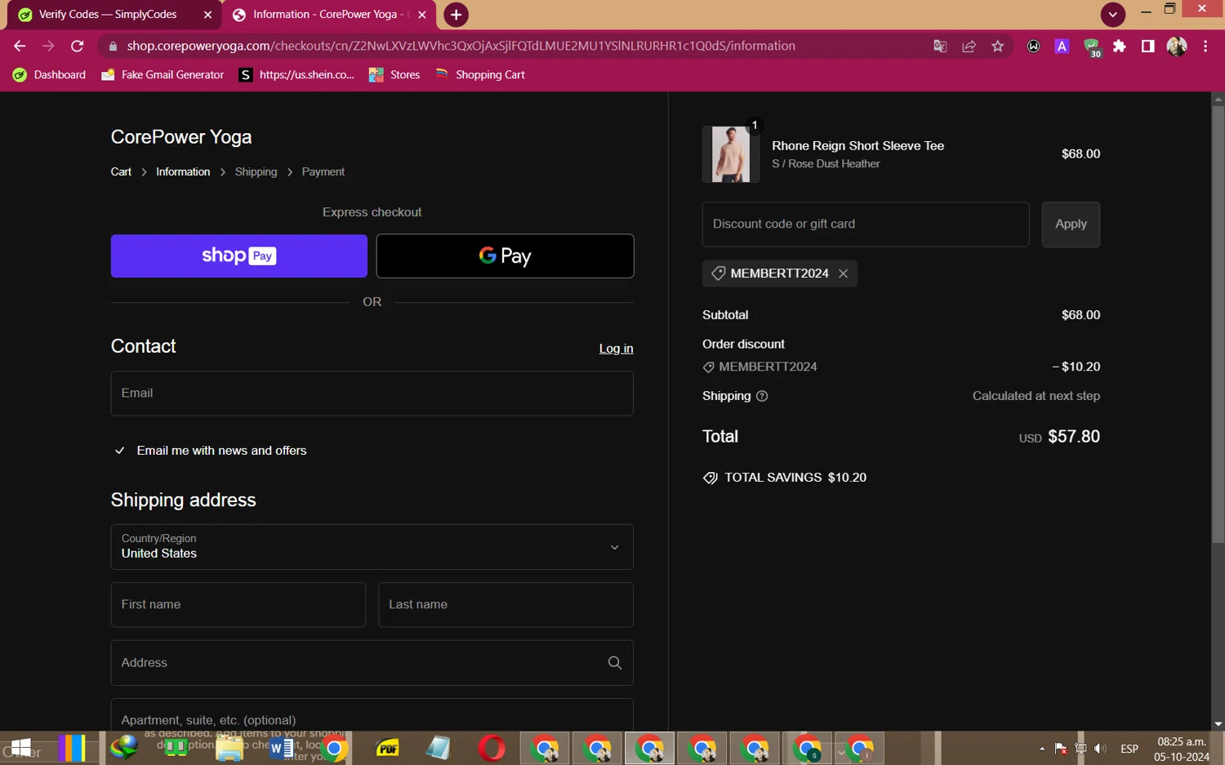
Task: Open the purple A extension
Action: pos(1062,47)
